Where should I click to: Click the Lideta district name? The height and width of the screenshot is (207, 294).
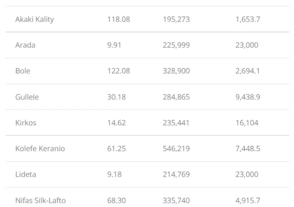[26, 175]
